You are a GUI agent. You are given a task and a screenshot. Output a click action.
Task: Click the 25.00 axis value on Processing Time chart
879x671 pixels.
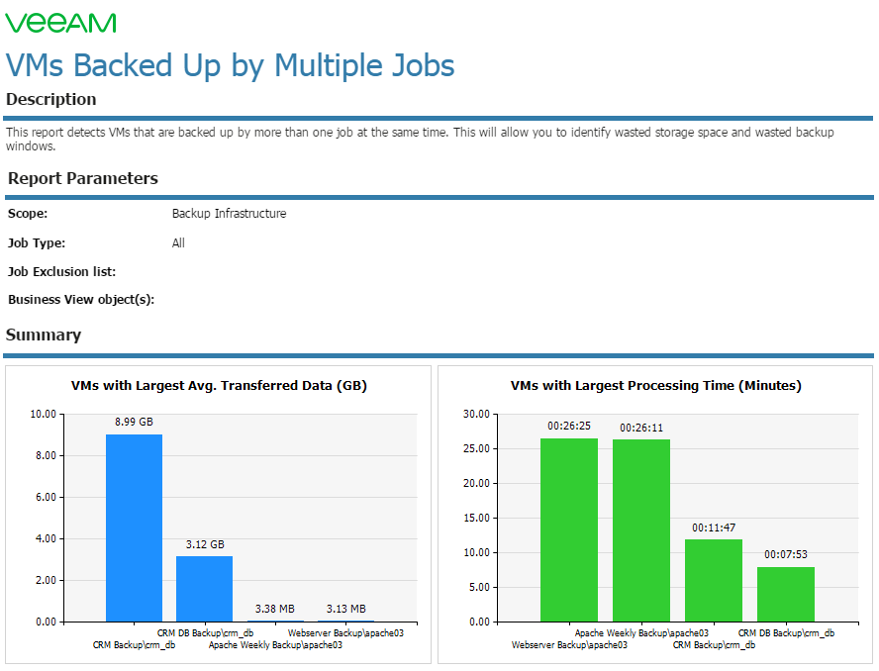pyautogui.click(x=476, y=449)
